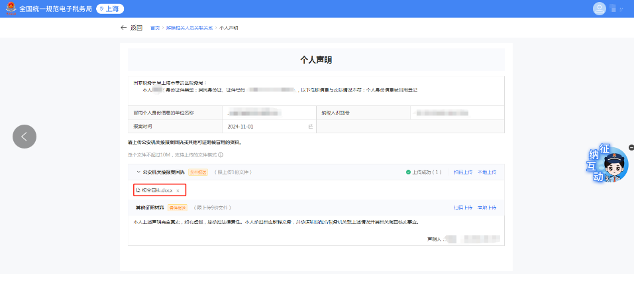This screenshot has height=301, width=634.
Task: Click 扫码上传 for the police receipt
Action: [x=462, y=172]
